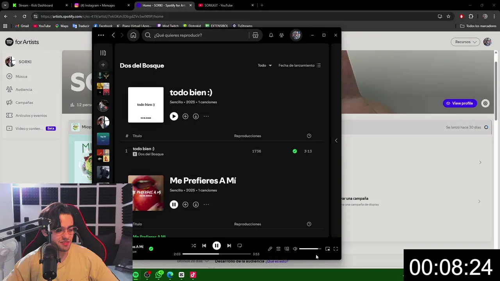Open Audiencia in Spotify for Artists
The width and height of the screenshot is (500, 281).
[24, 89]
